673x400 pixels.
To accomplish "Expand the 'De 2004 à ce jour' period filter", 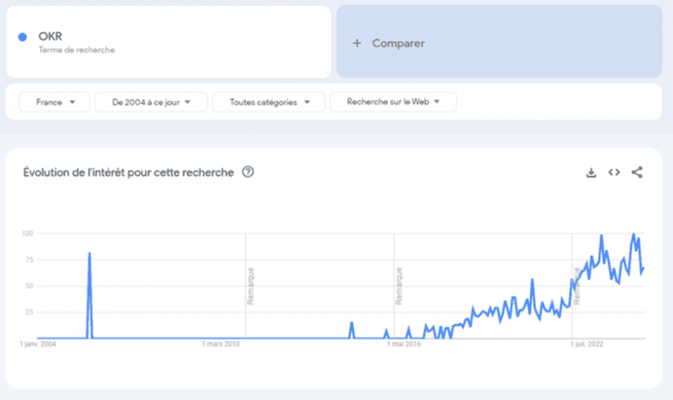I will (151, 102).
